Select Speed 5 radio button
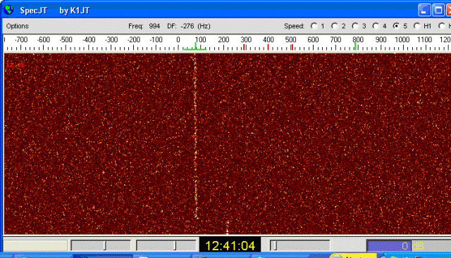This screenshot has height=258, width=451. [396, 26]
